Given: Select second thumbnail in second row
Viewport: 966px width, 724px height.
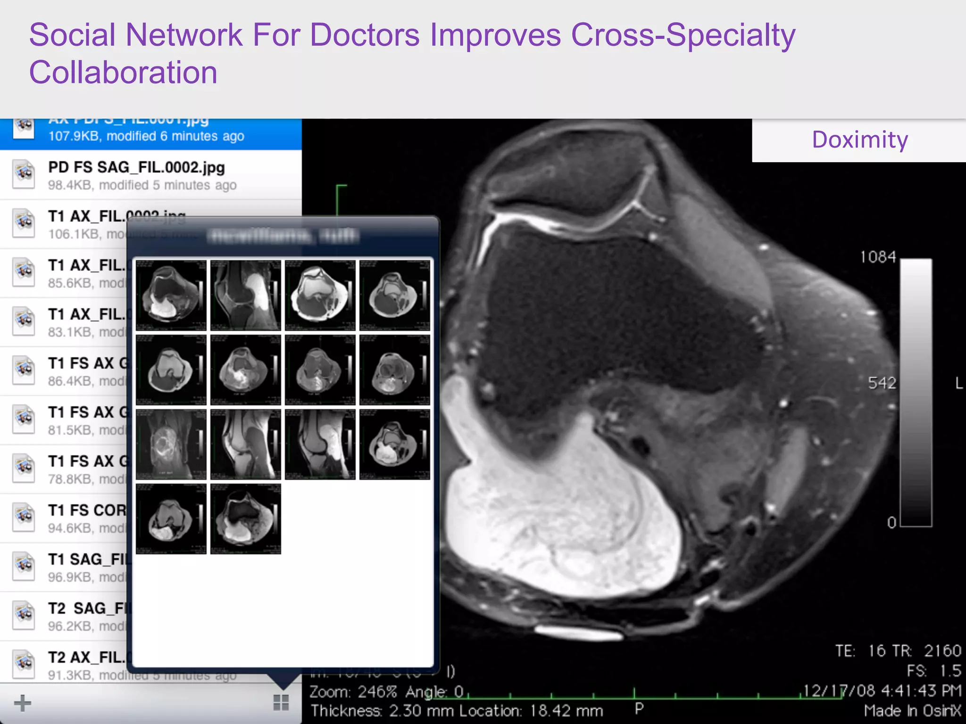Looking at the screenshot, I should 246,370.
